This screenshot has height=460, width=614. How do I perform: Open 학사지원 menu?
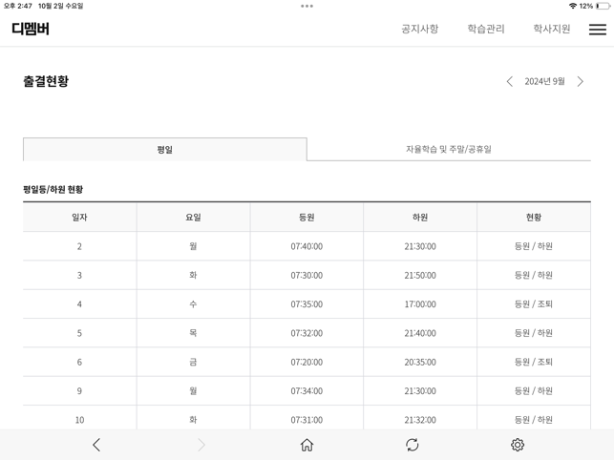point(552,29)
